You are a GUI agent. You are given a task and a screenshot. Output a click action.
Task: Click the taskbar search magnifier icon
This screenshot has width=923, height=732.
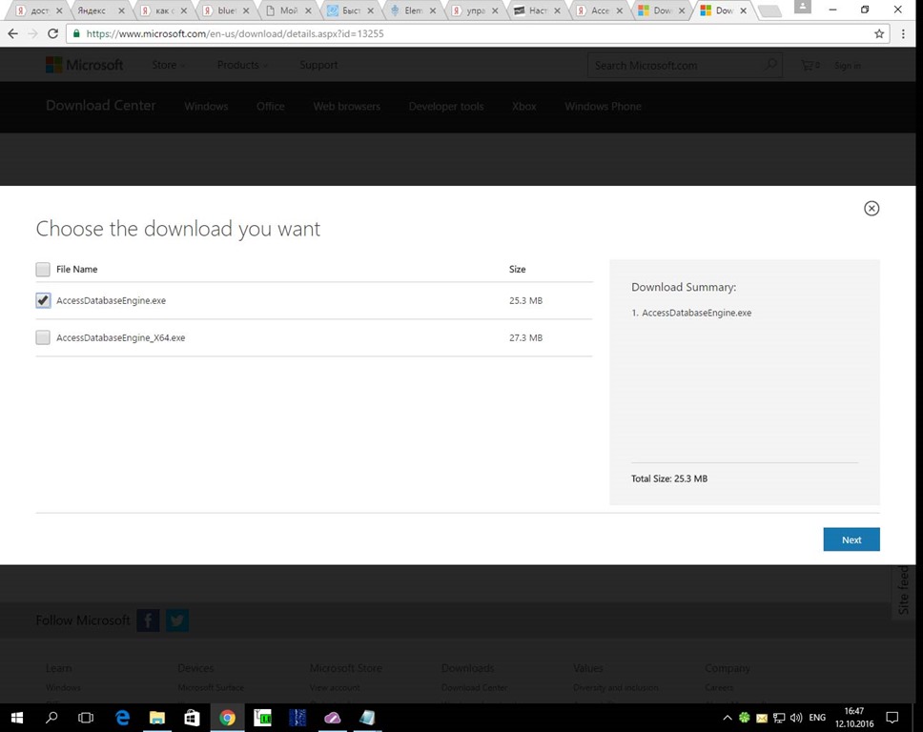click(51, 718)
